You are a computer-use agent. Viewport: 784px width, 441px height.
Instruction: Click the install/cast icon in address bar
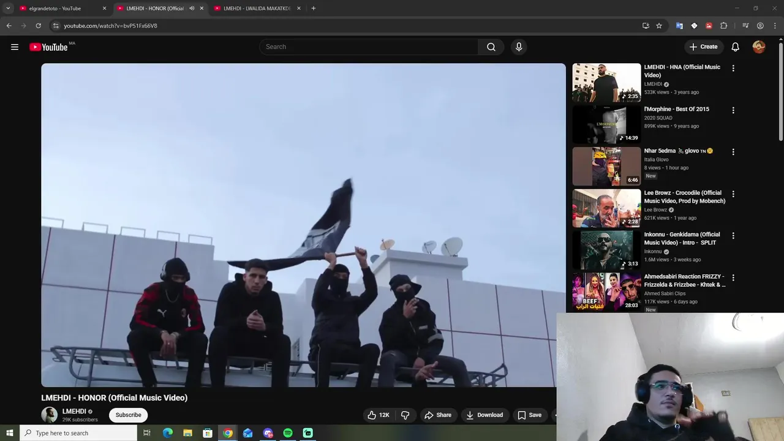coord(646,26)
